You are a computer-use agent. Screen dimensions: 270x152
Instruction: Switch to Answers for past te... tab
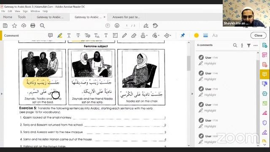pyautogui.click(x=126, y=17)
